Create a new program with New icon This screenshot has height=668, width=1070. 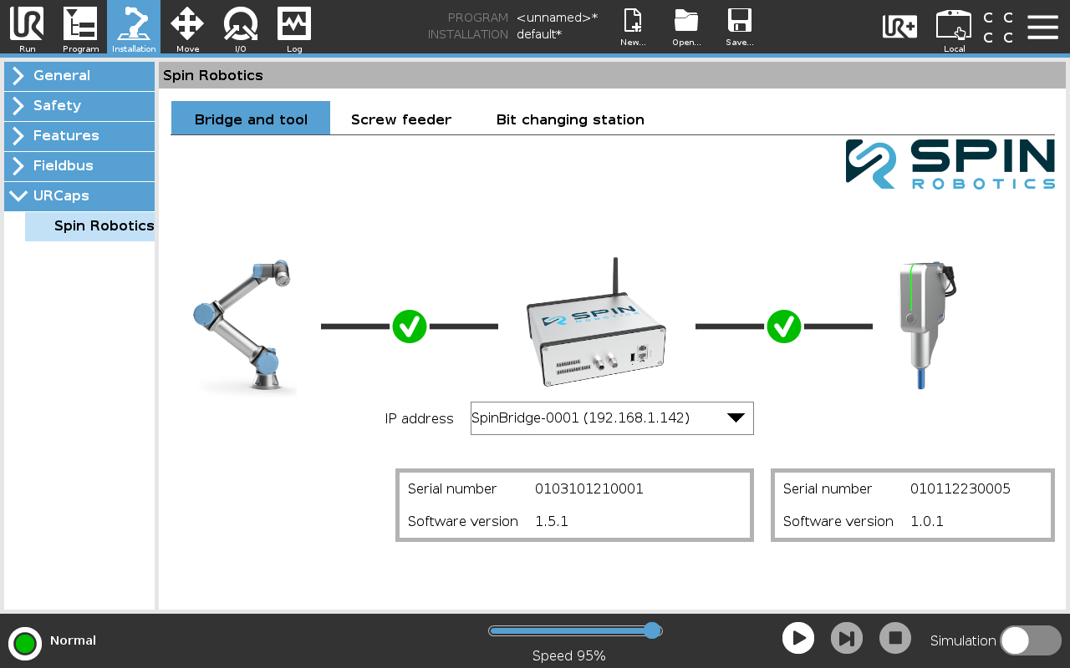coord(633,28)
